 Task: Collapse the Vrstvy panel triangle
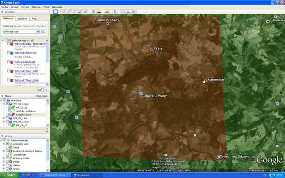pos(2,136)
